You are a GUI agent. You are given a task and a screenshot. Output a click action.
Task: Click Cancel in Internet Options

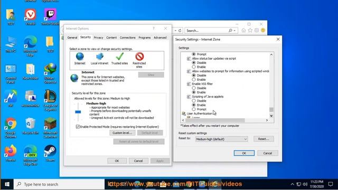[138, 160]
